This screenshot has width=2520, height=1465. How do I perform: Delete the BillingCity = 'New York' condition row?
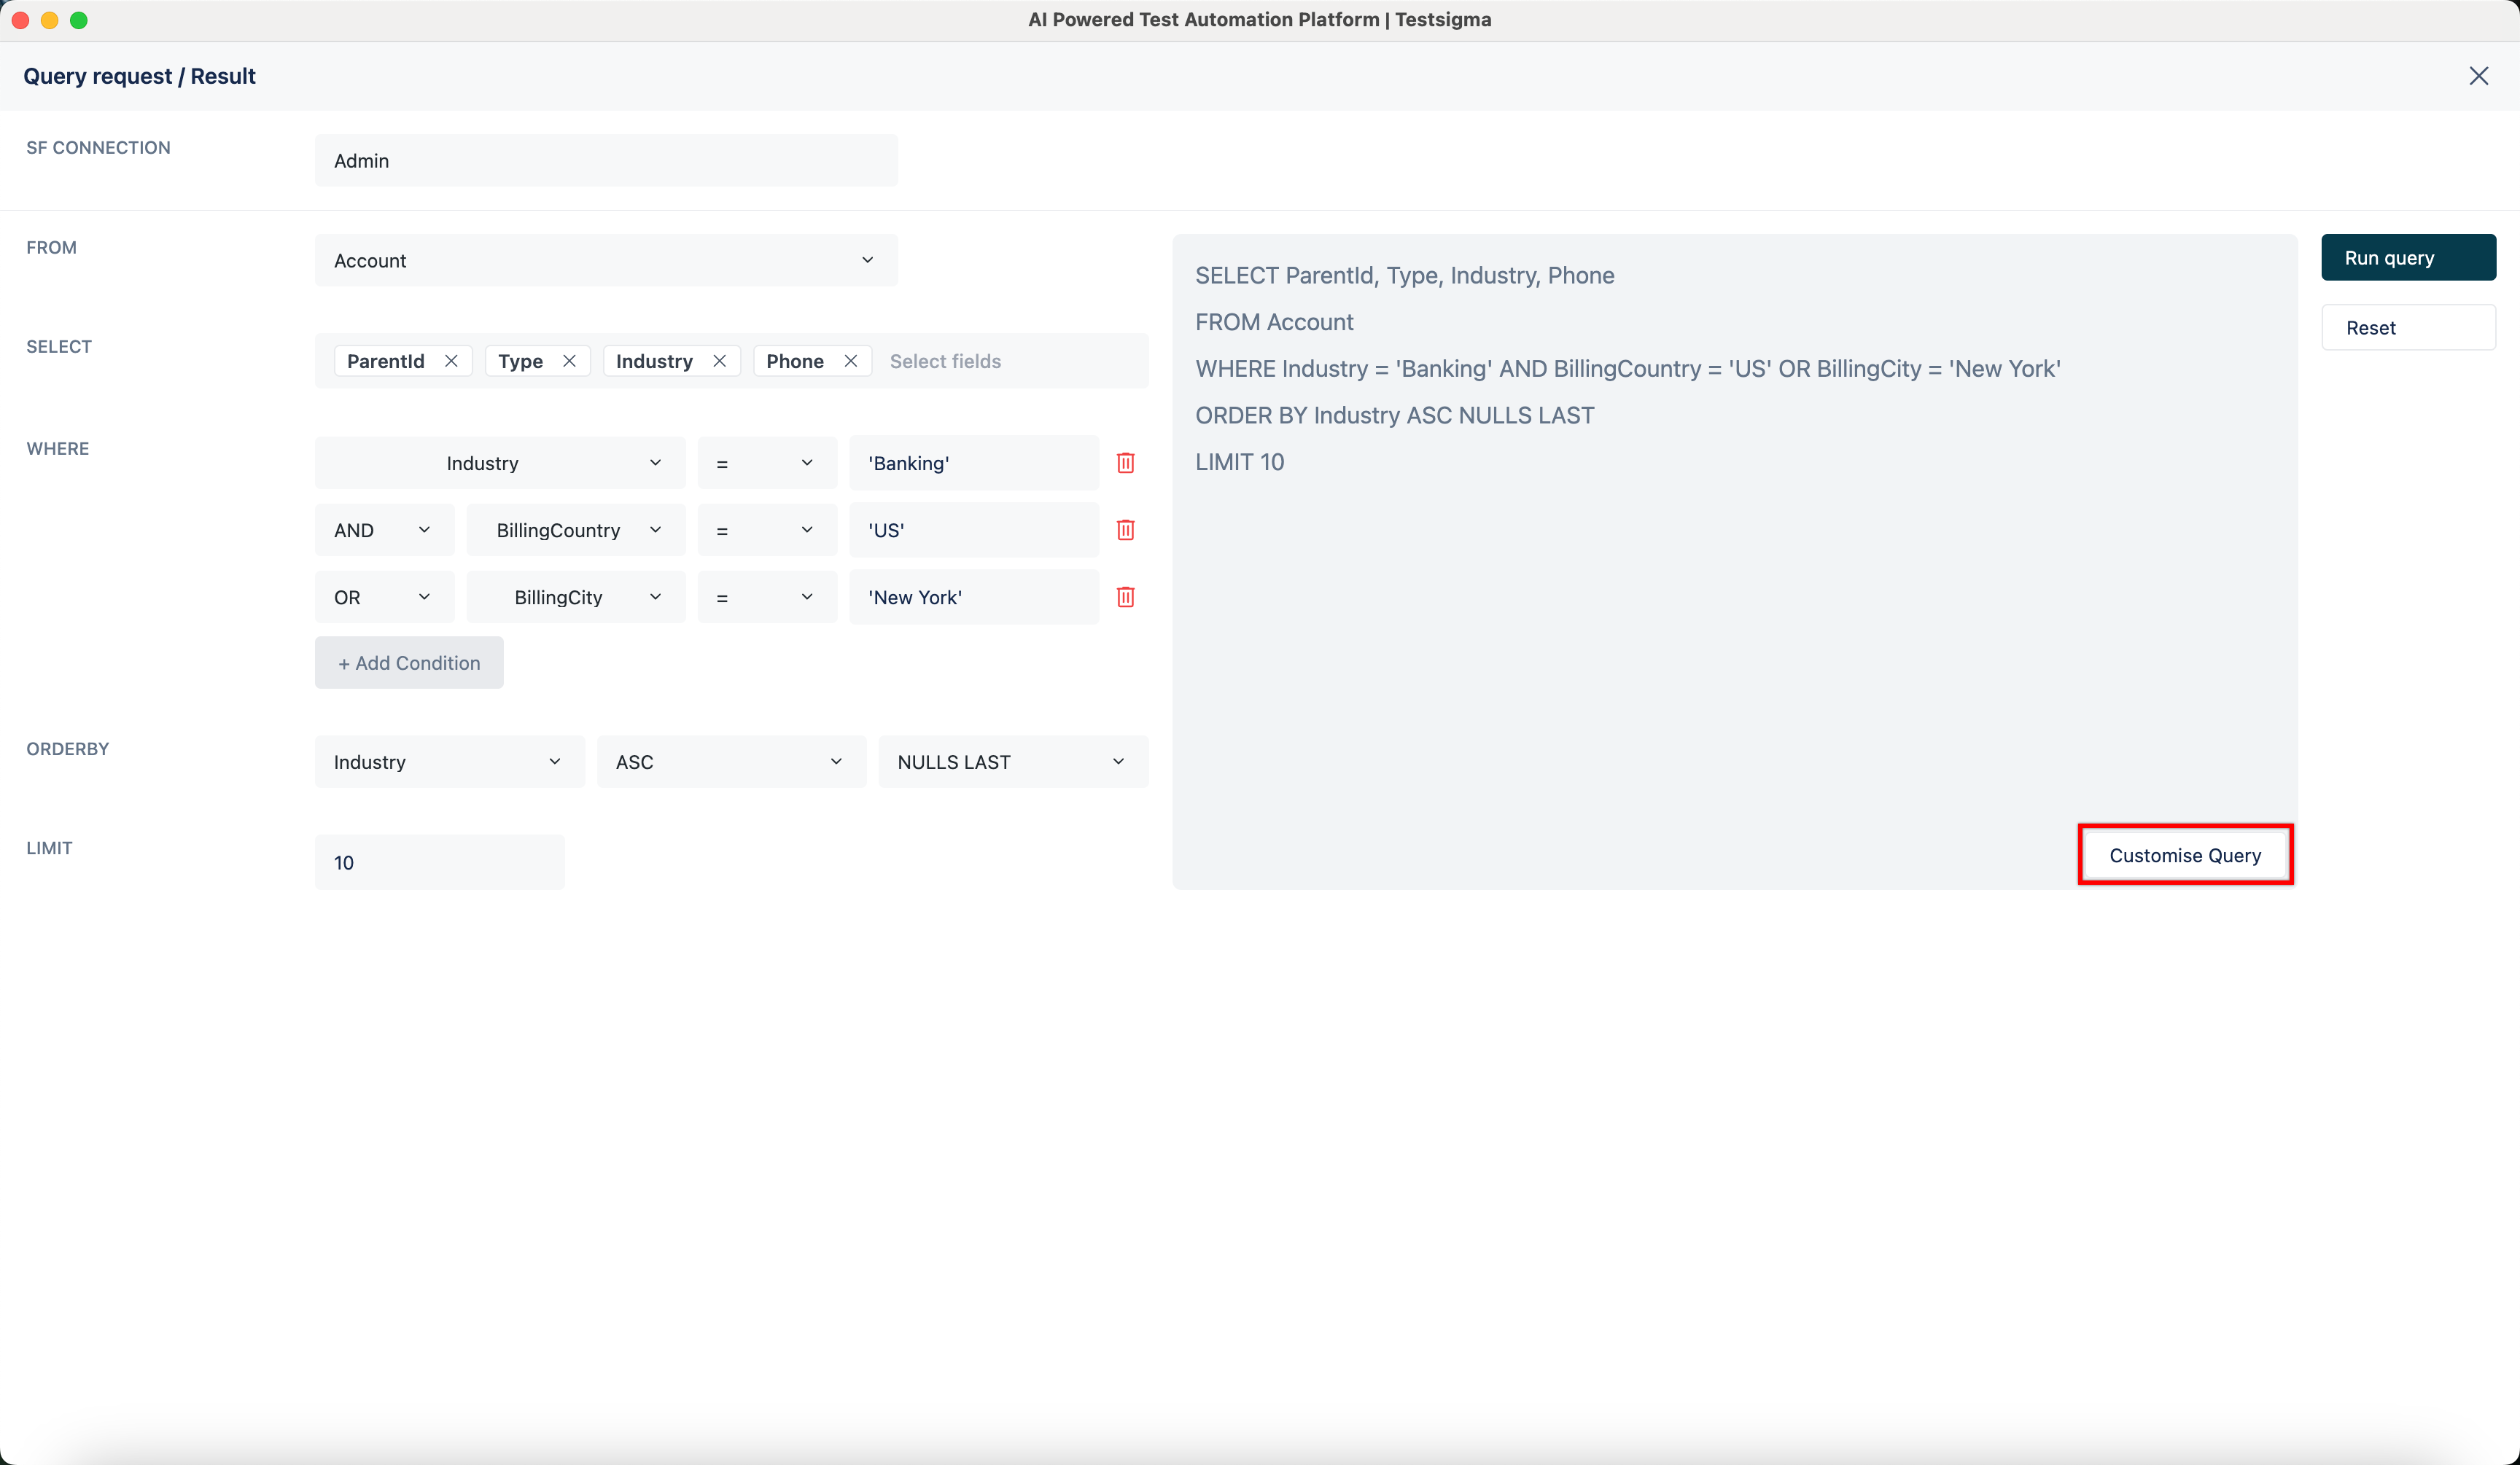[1125, 597]
